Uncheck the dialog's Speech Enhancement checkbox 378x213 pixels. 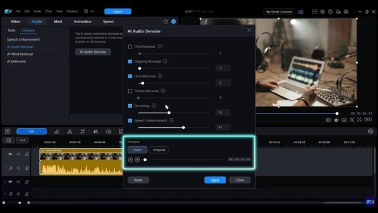click(130, 121)
